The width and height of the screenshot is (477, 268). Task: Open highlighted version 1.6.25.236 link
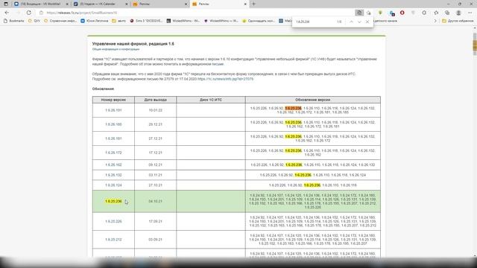113,201
